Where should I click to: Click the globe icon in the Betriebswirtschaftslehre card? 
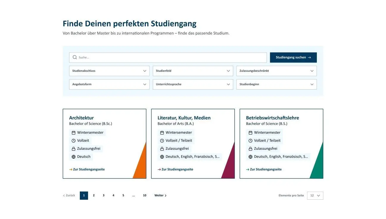[x=250, y=157]
